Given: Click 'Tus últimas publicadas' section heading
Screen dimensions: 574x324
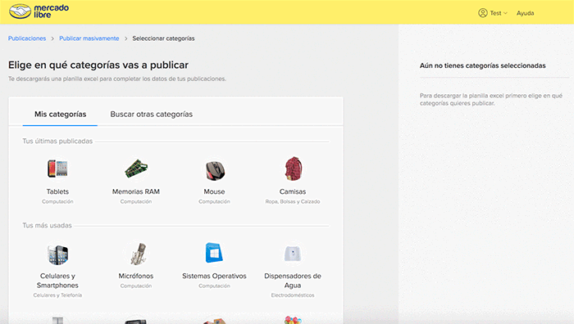Looking at the screenshot, I should click(x=57, y=141).
